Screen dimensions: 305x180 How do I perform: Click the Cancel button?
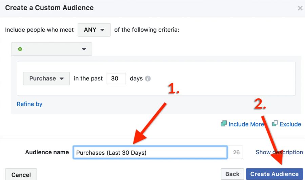21,175
